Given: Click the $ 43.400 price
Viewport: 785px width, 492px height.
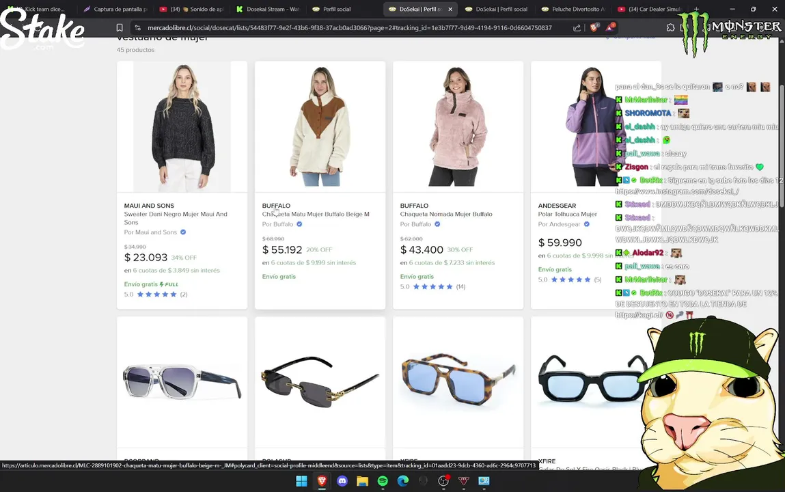Looking at the screenshot, I should click(422, 249).
